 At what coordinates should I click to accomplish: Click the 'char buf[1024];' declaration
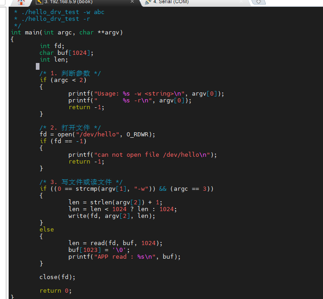point(67,53)
